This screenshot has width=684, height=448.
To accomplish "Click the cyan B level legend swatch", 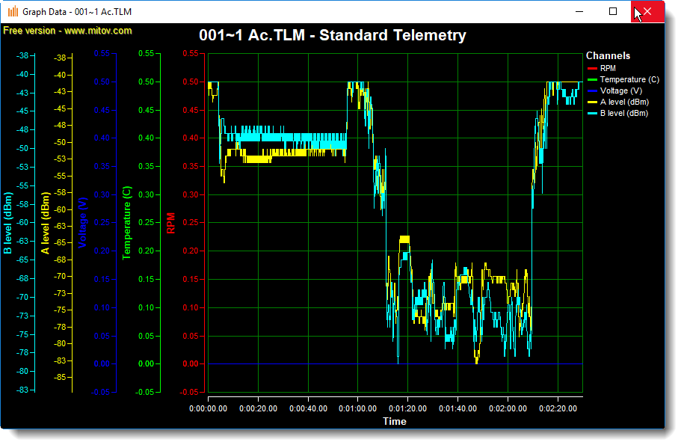I will coord(591,114).
